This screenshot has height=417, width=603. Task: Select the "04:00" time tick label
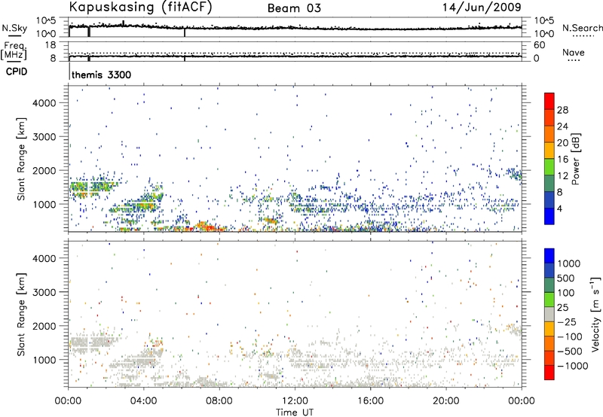point(144,400)
